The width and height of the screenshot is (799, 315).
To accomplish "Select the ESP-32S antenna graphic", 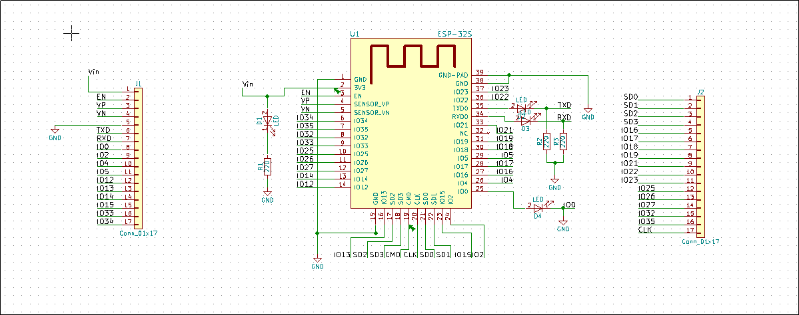I will coord(412,64).
